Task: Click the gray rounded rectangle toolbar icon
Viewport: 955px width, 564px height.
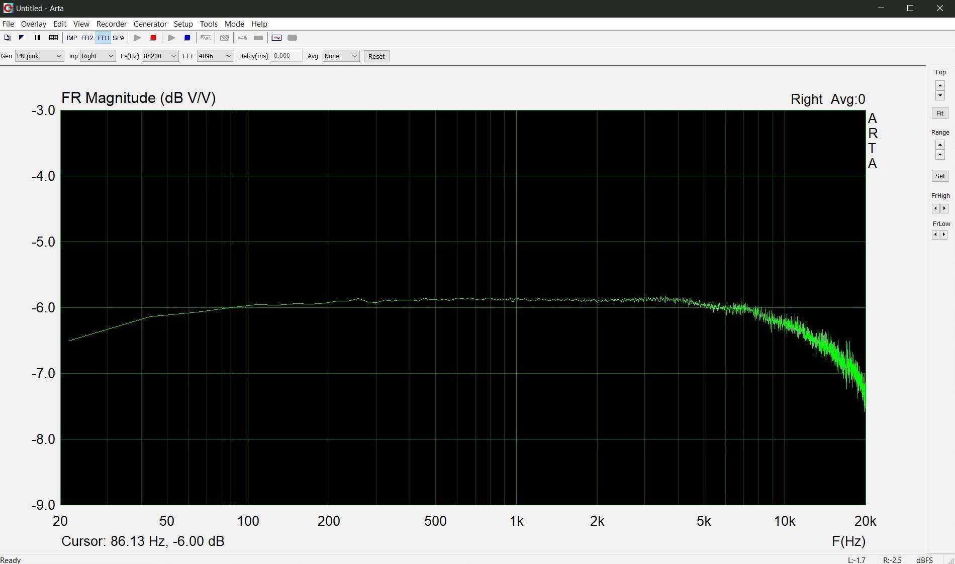Action: tap(293, 38)
